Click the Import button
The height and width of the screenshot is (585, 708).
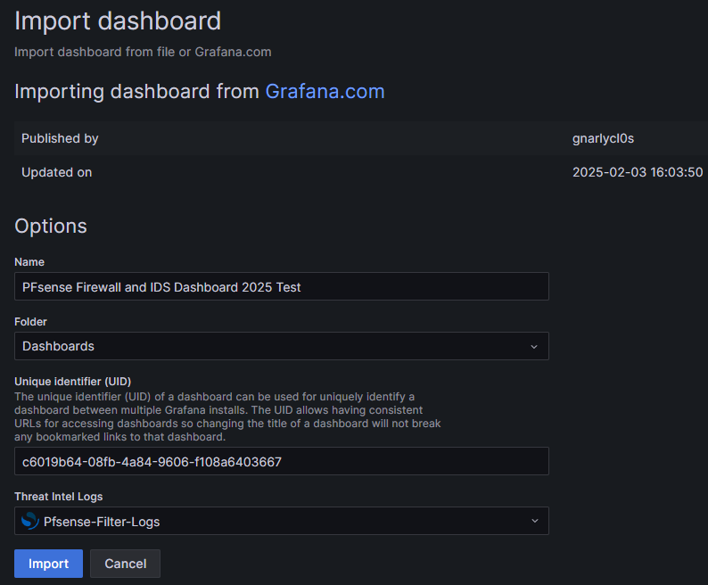point(48,564)
